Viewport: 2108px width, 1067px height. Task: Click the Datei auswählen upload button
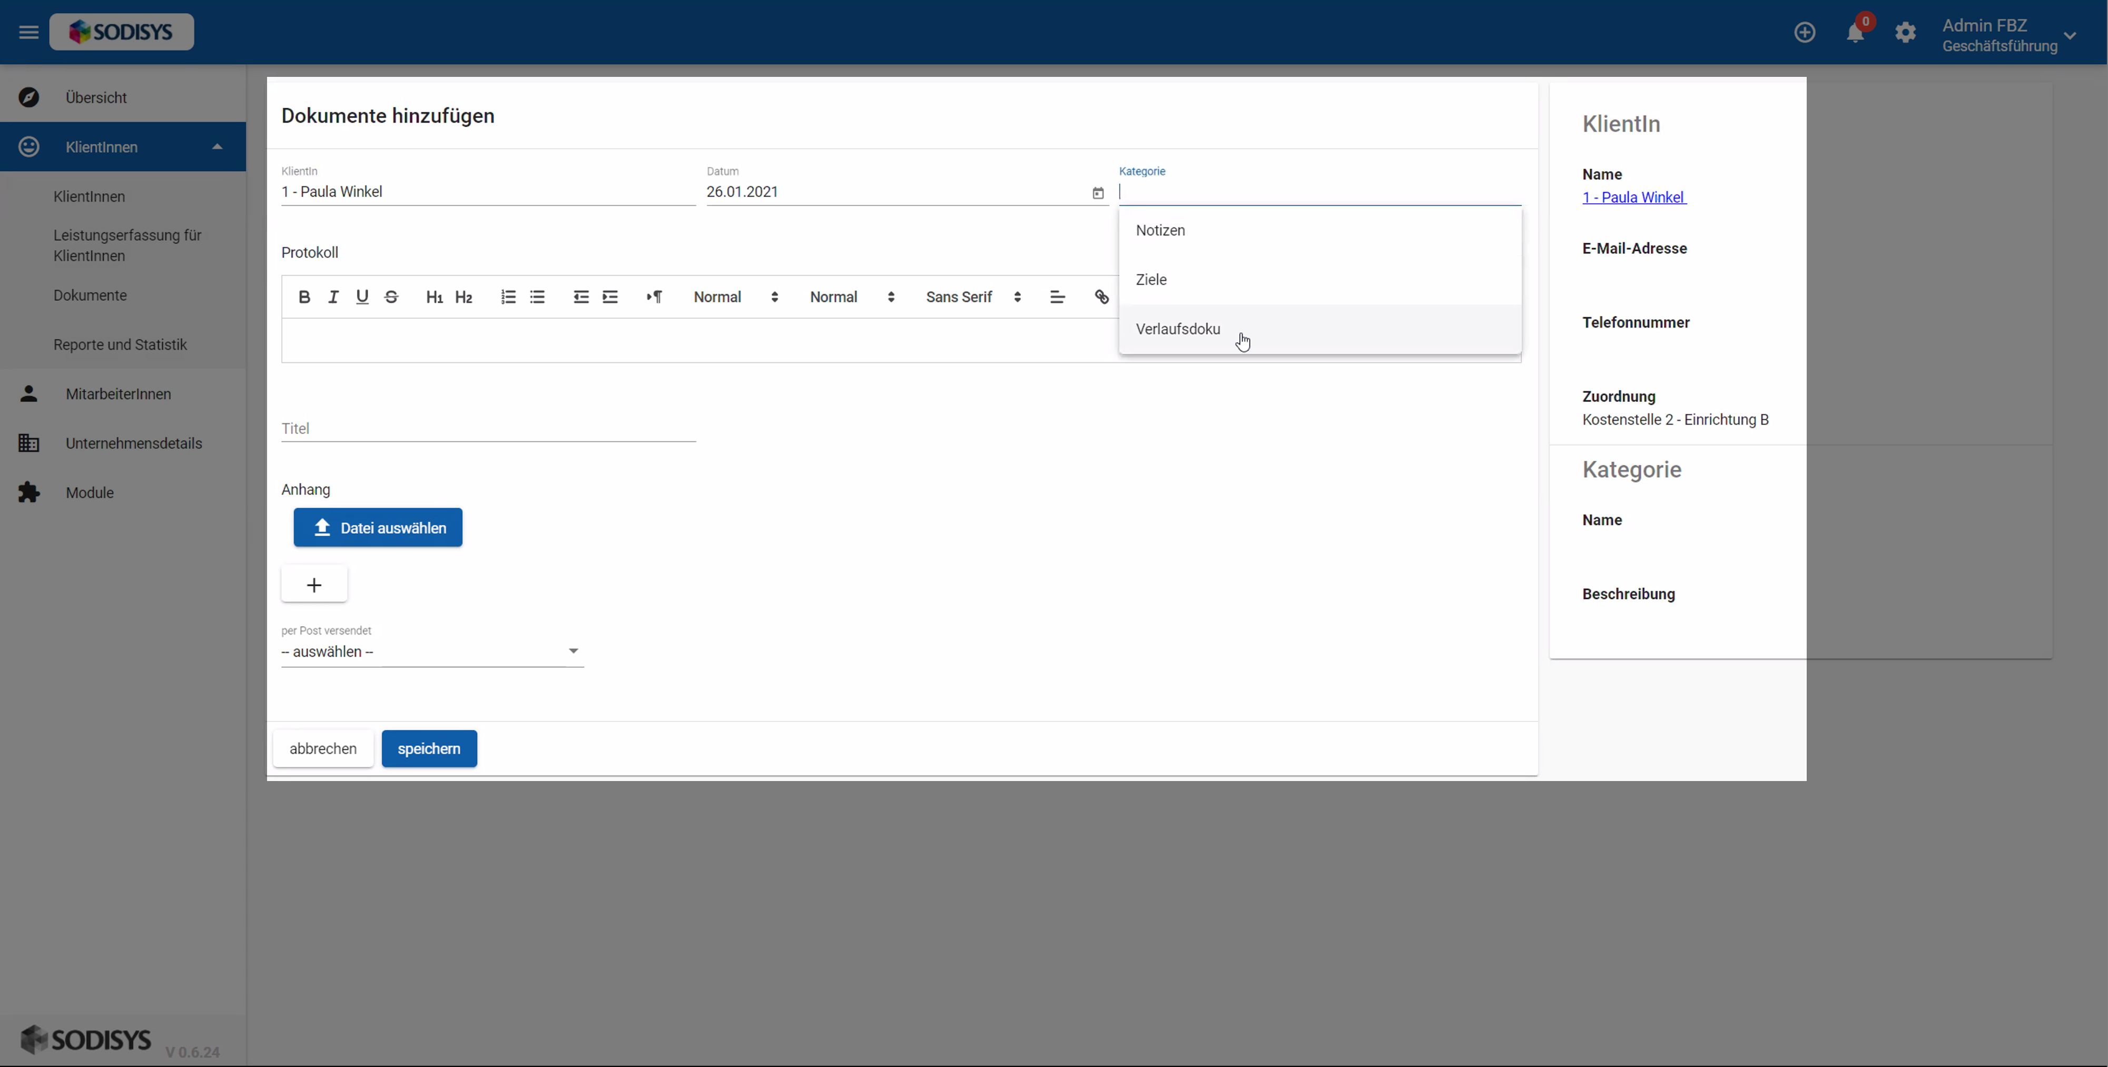377,528
